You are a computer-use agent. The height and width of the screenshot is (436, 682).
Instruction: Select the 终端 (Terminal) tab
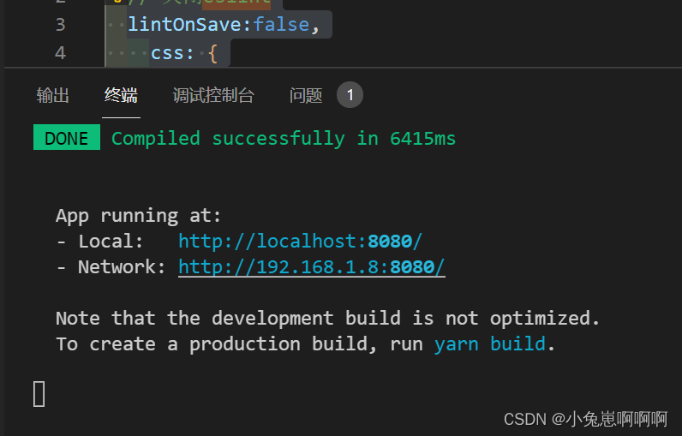(x=121, y=95)
